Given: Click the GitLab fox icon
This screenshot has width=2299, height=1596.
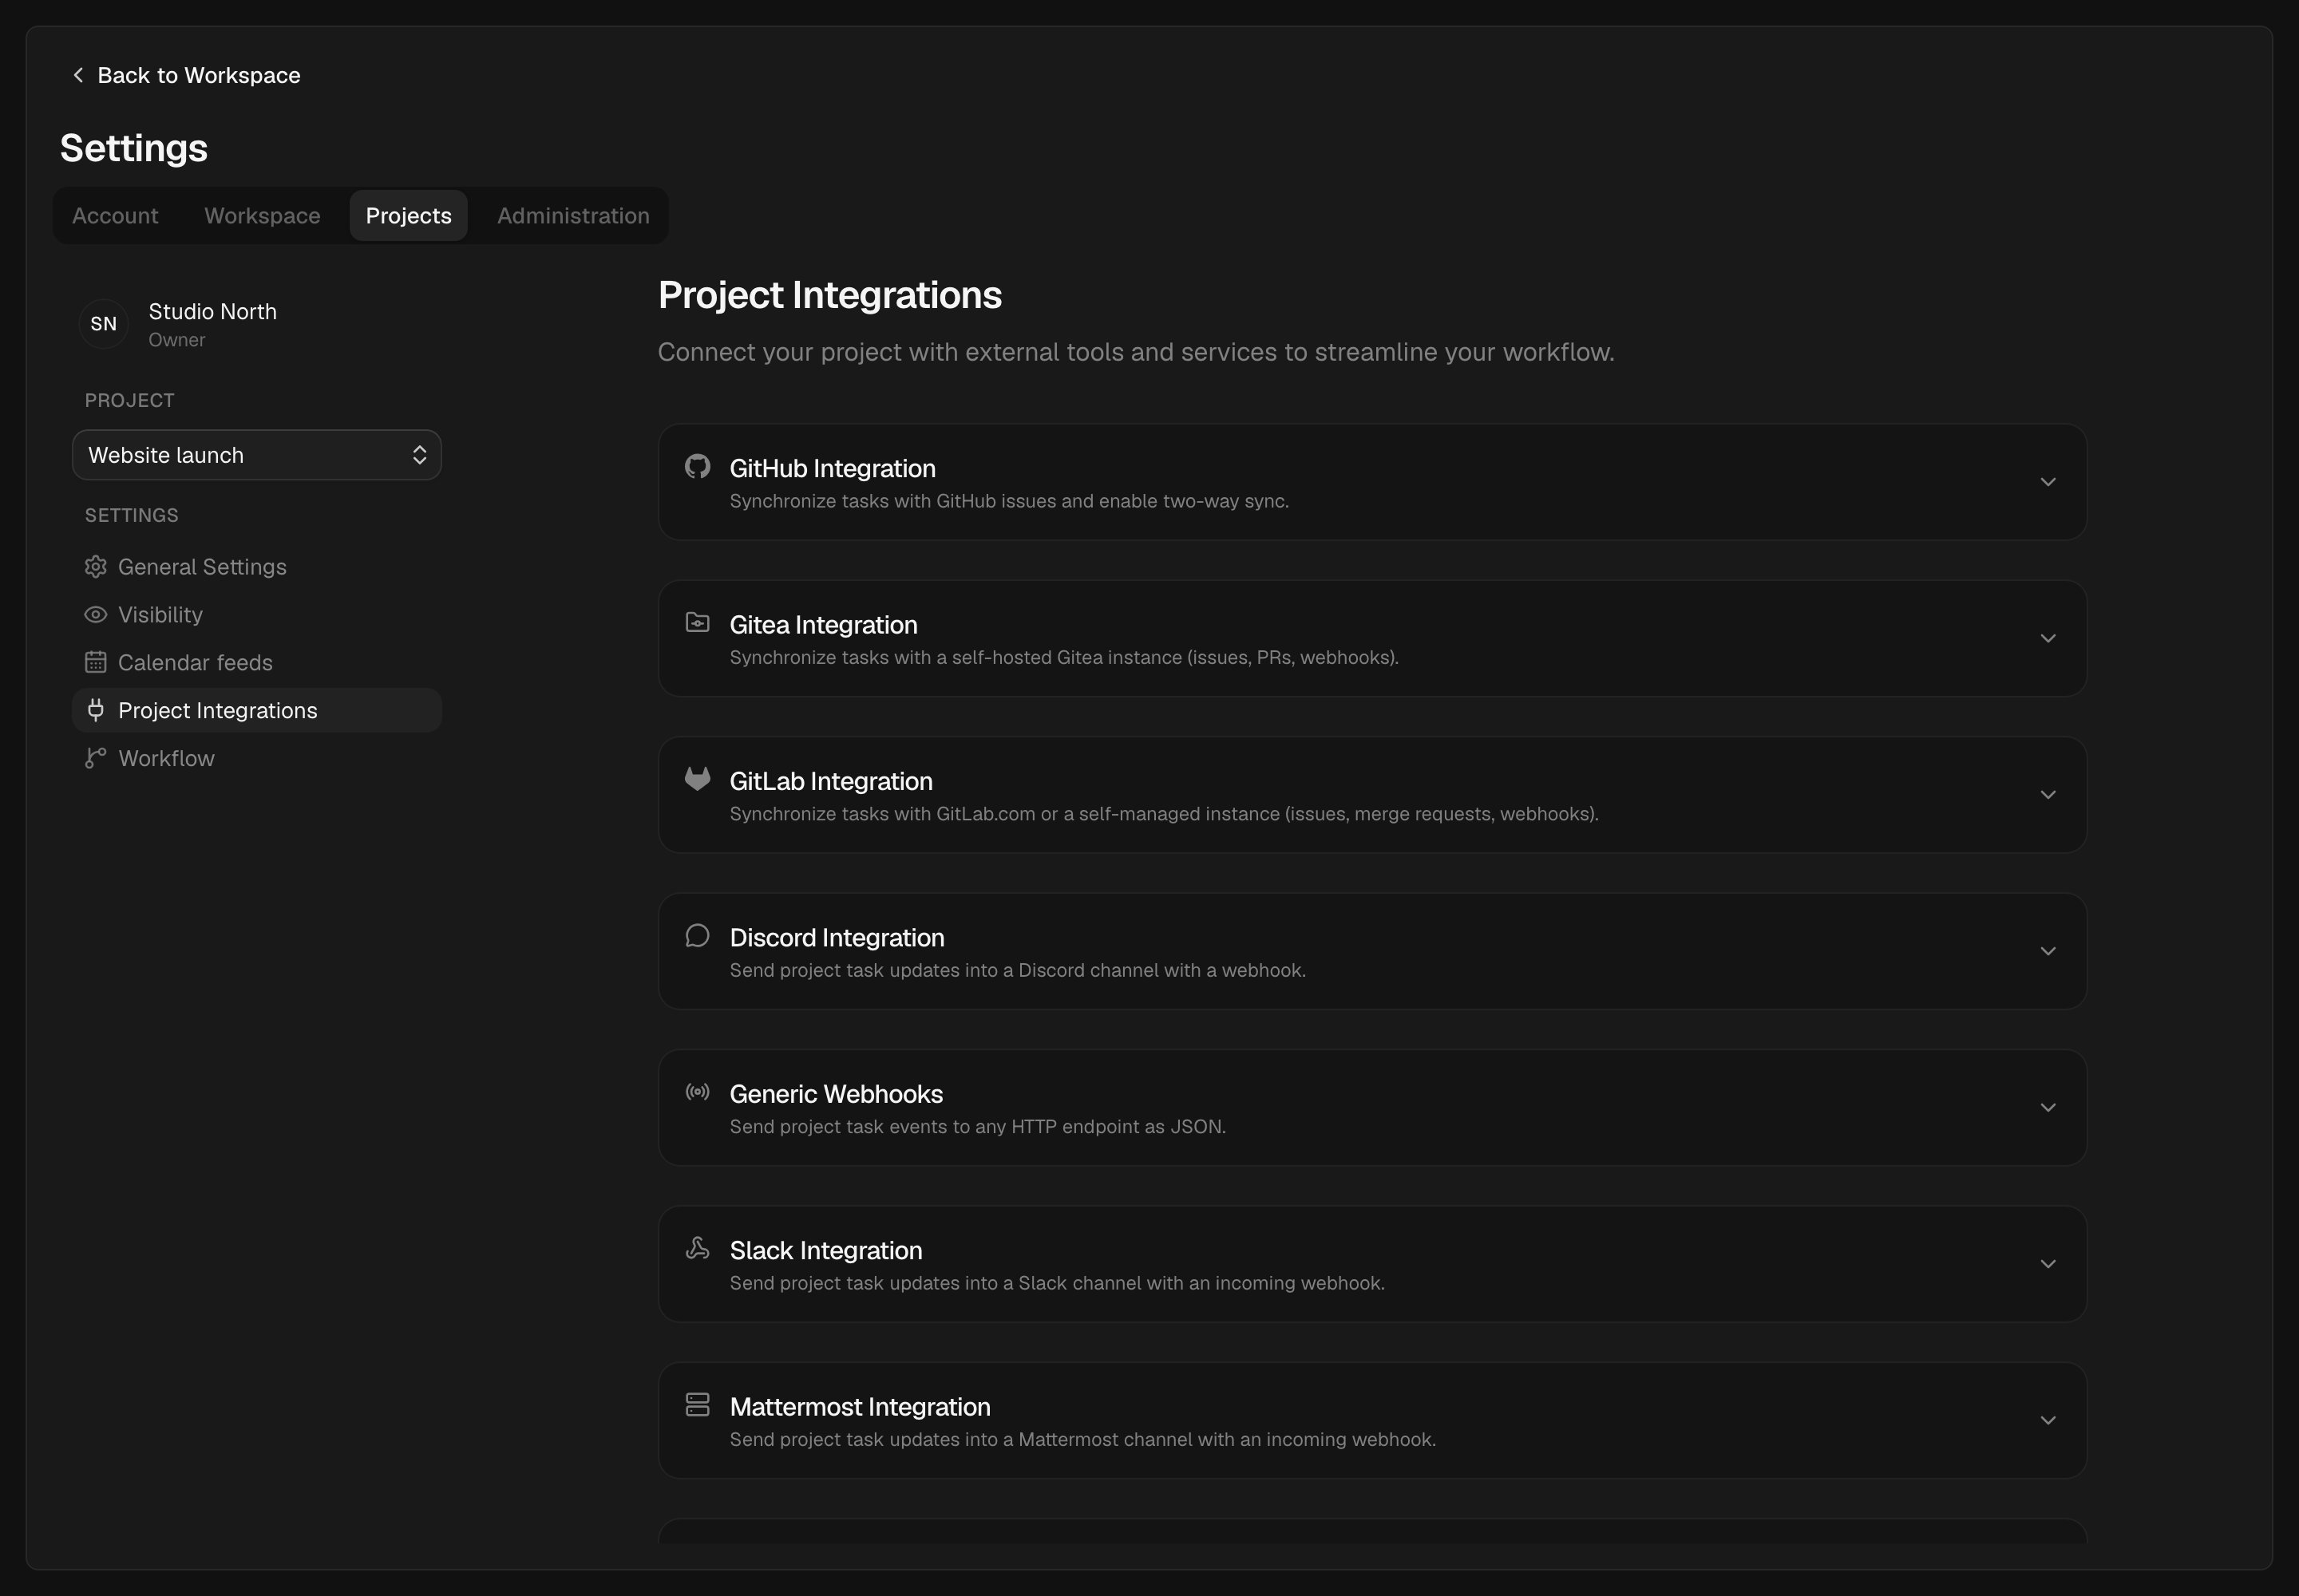Looking at the screenshot, I should pos(698,779).
